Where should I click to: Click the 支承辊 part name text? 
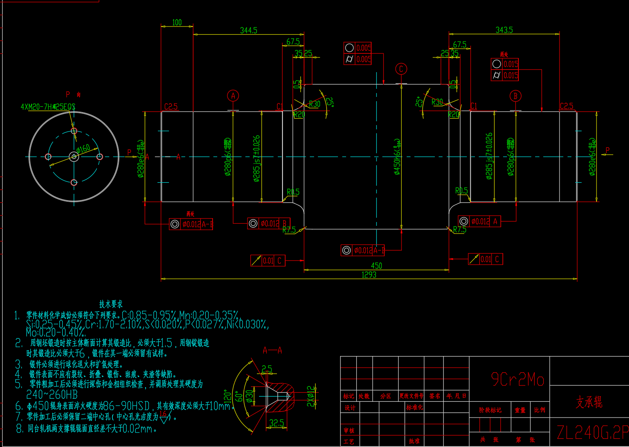click(589, 402)
